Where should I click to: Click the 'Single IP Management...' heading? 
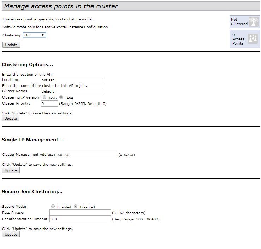pos(32,140)
